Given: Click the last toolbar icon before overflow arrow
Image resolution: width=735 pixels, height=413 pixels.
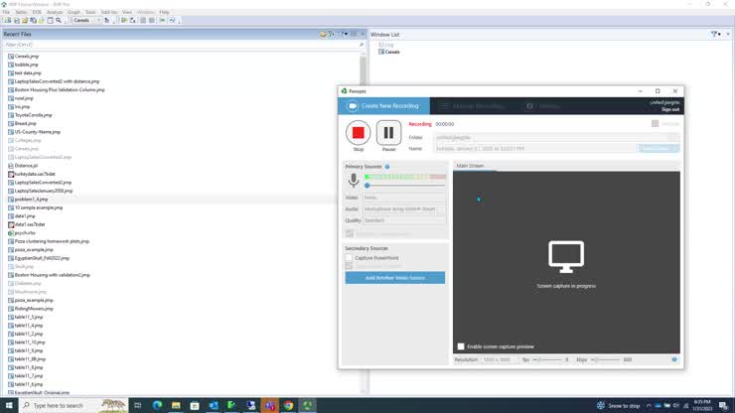Looking at the screenshot, I should (173, 21).
